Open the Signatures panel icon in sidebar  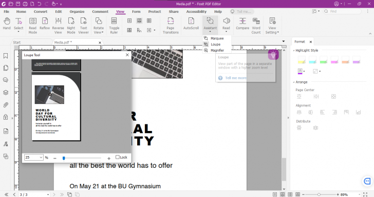click(x=6, y=144)
